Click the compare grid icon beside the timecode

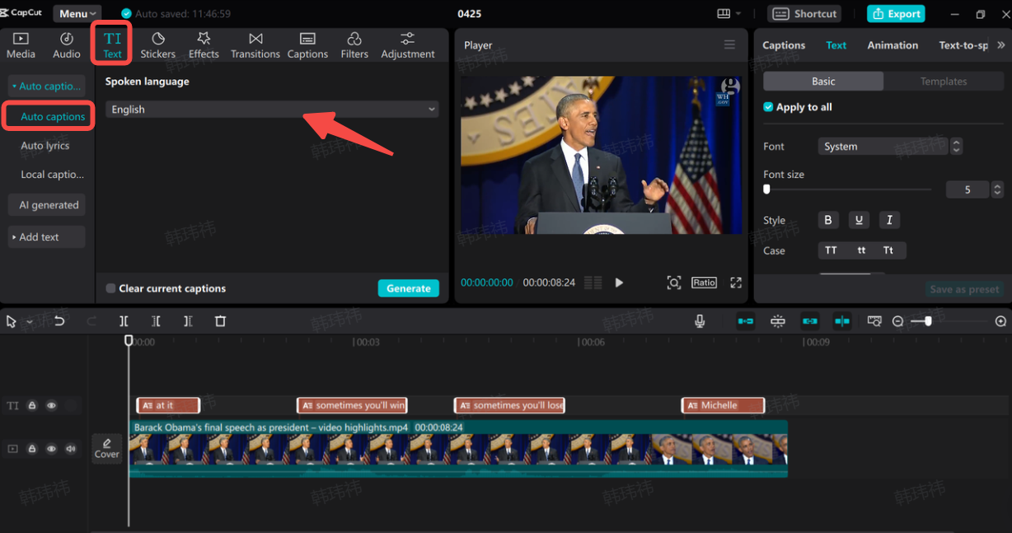pos(593,283)
